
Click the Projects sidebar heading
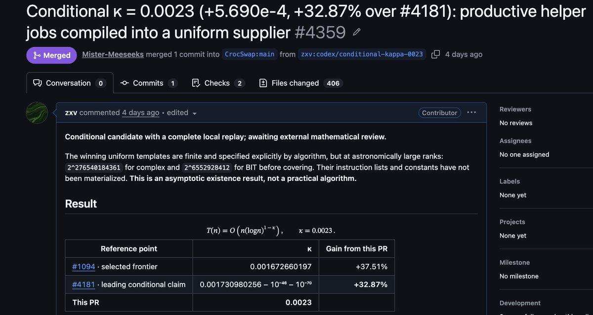(x=512, y=222)
